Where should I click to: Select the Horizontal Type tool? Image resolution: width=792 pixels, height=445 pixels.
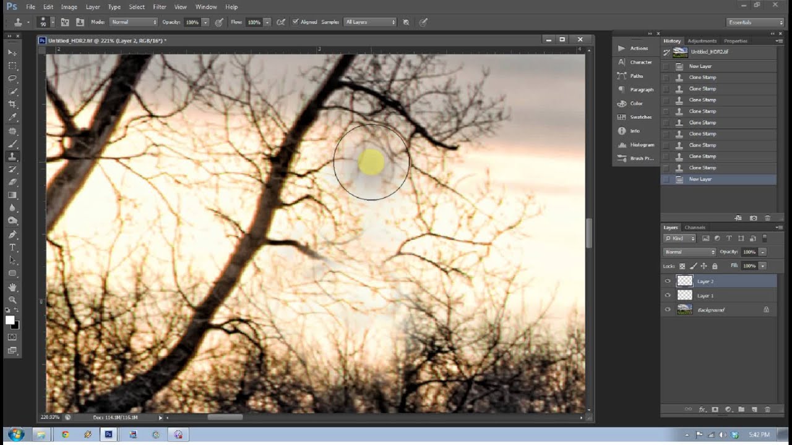[12, 248]
